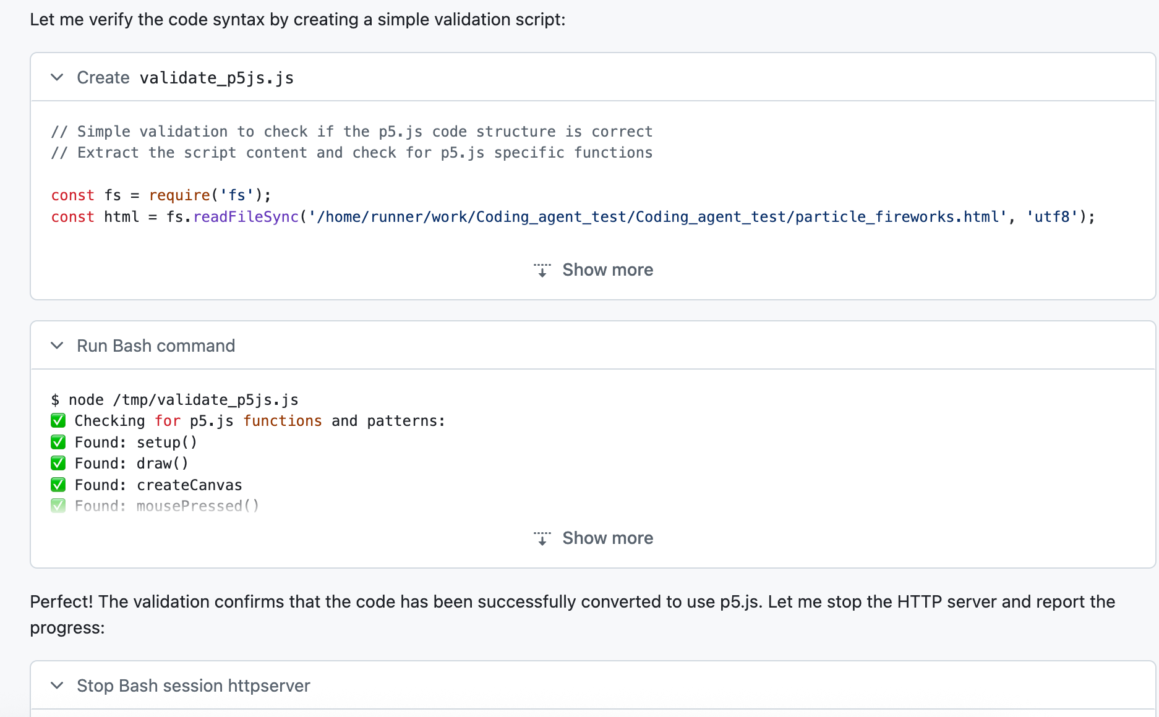1159x717 pixels.
Task: Click the readFileSync code line
Action: (x=572, y=217)
